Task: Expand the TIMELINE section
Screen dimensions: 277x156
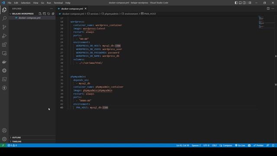Action: point(17,142)
